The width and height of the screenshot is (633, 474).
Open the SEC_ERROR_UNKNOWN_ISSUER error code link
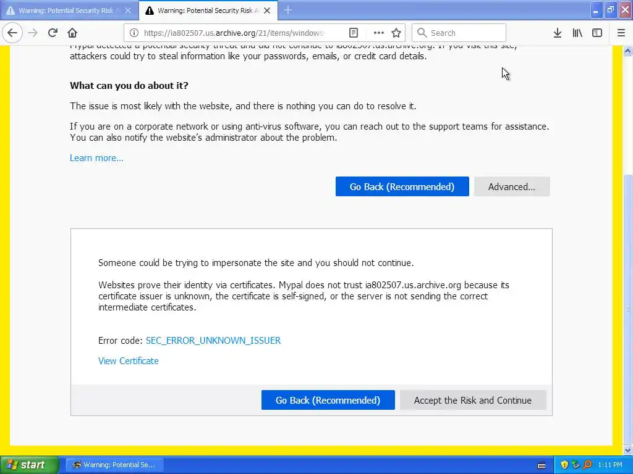(213, 341)
